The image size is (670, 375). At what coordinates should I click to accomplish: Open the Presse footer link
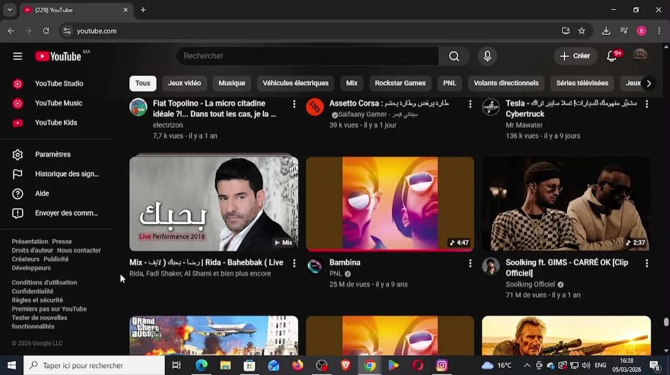click(x=62, y=242)
